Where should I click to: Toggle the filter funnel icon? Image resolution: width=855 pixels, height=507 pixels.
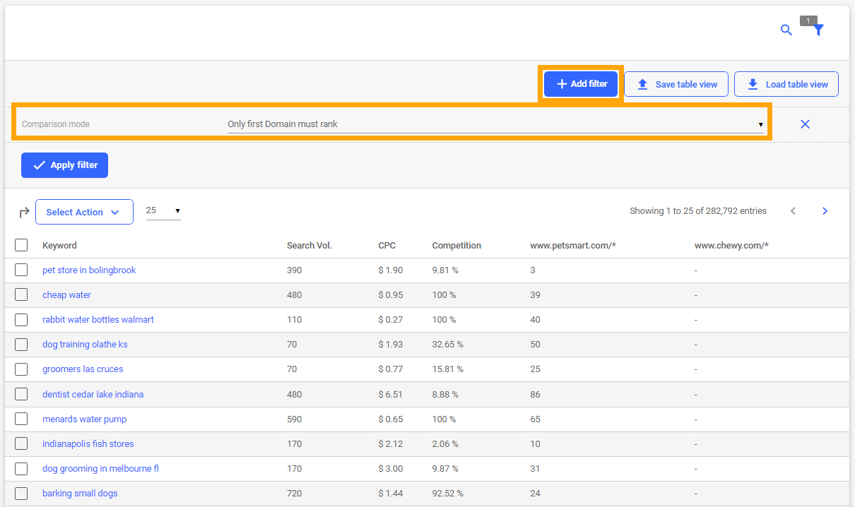coord(818,30)
